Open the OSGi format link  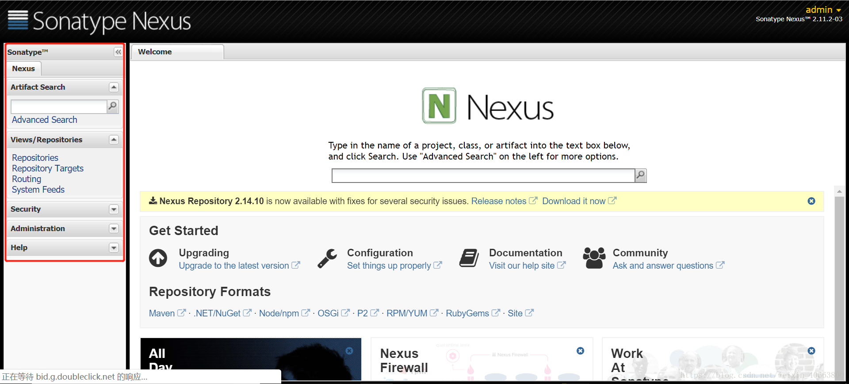(x=333, y=313)
